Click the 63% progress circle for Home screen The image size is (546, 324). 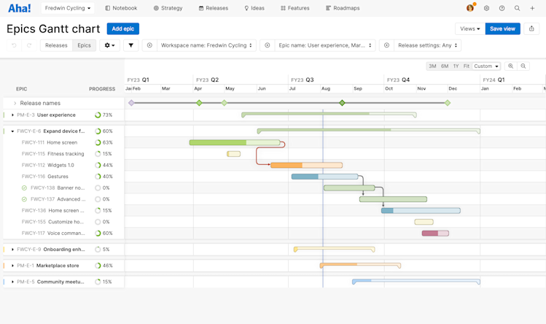98,142
